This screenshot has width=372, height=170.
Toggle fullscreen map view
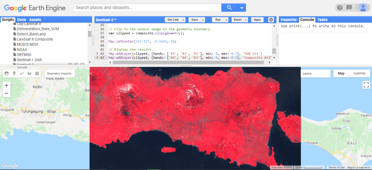coord(366,85)
